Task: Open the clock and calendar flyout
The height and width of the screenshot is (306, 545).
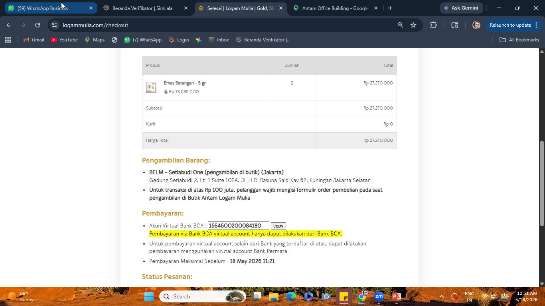Action: 527,296
